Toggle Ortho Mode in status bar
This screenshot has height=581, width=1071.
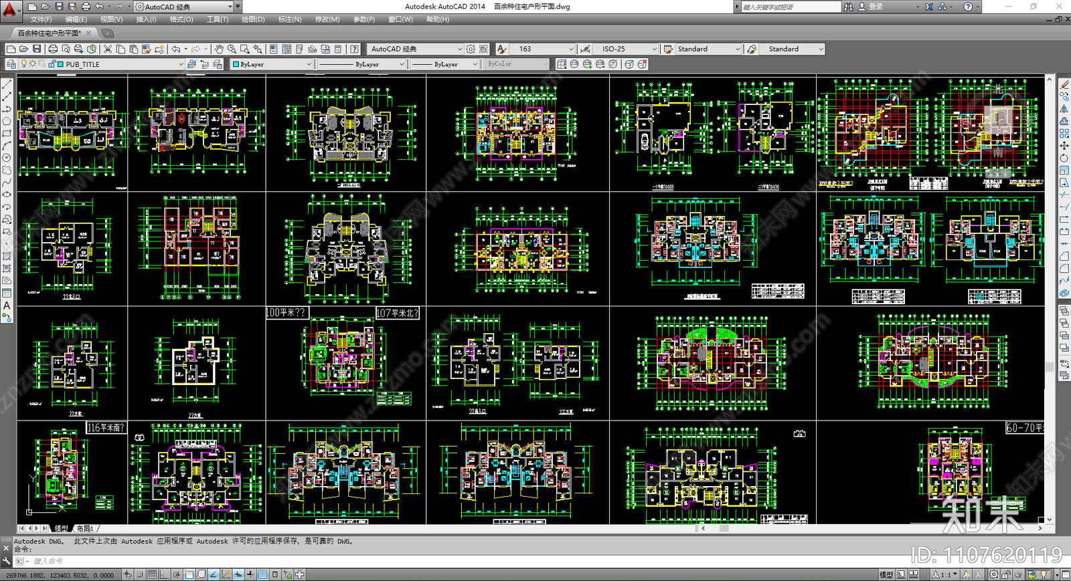(164, 574)
